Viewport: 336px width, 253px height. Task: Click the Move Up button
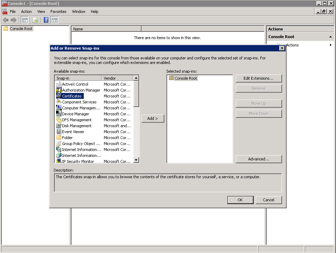coord(259,103)
